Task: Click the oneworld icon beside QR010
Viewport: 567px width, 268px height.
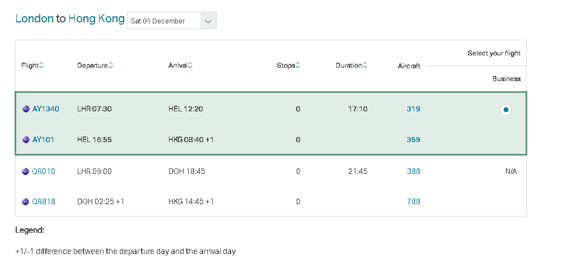Action: click(x=26, y=172)
